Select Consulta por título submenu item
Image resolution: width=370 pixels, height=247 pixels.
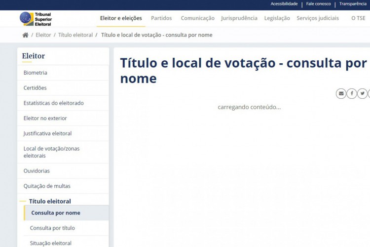pyautogui.click(x=66, y=228)
